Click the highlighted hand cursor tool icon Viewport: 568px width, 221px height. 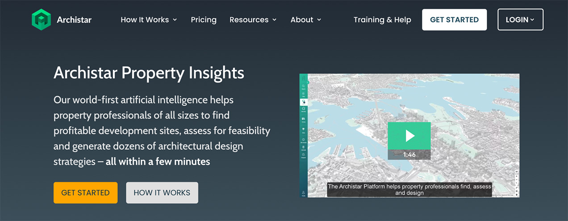pyautogui.click(x=304, y=102)
